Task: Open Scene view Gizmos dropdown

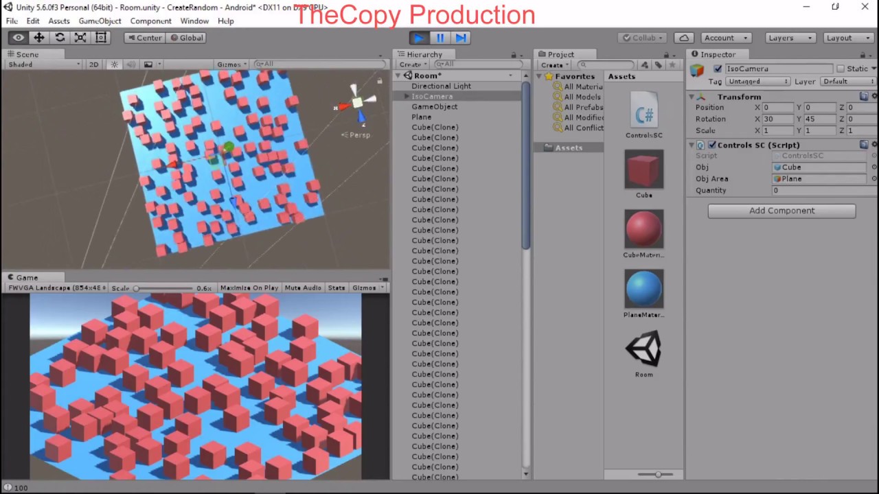Action: 231,64
